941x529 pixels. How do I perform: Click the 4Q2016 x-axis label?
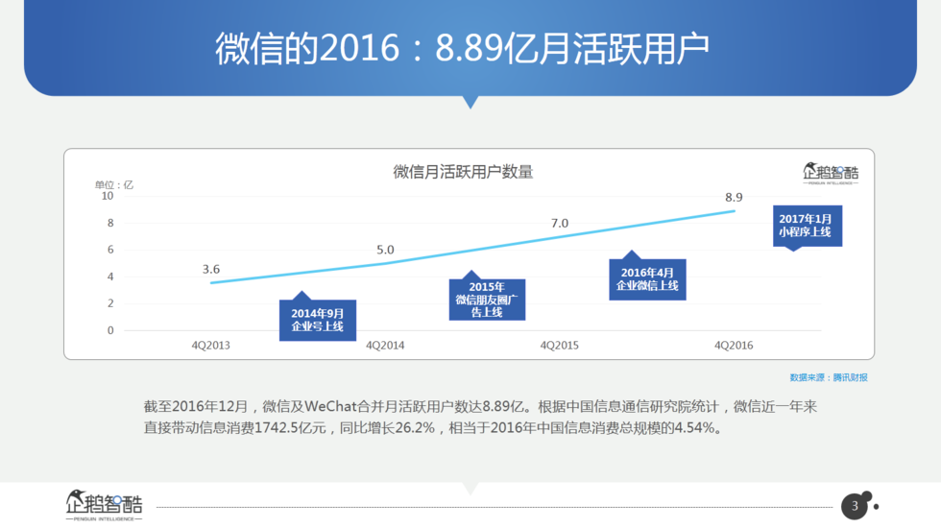pyautogui.click(x=734, y=345)
